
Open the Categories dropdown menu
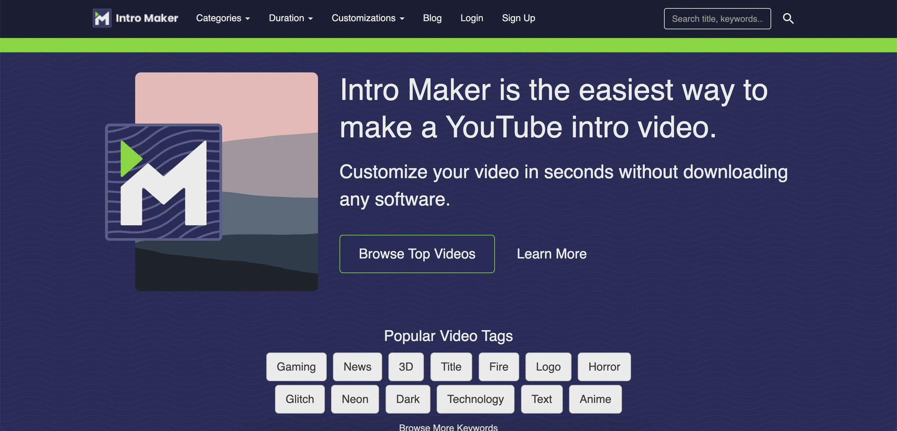[x=223, y=18]
